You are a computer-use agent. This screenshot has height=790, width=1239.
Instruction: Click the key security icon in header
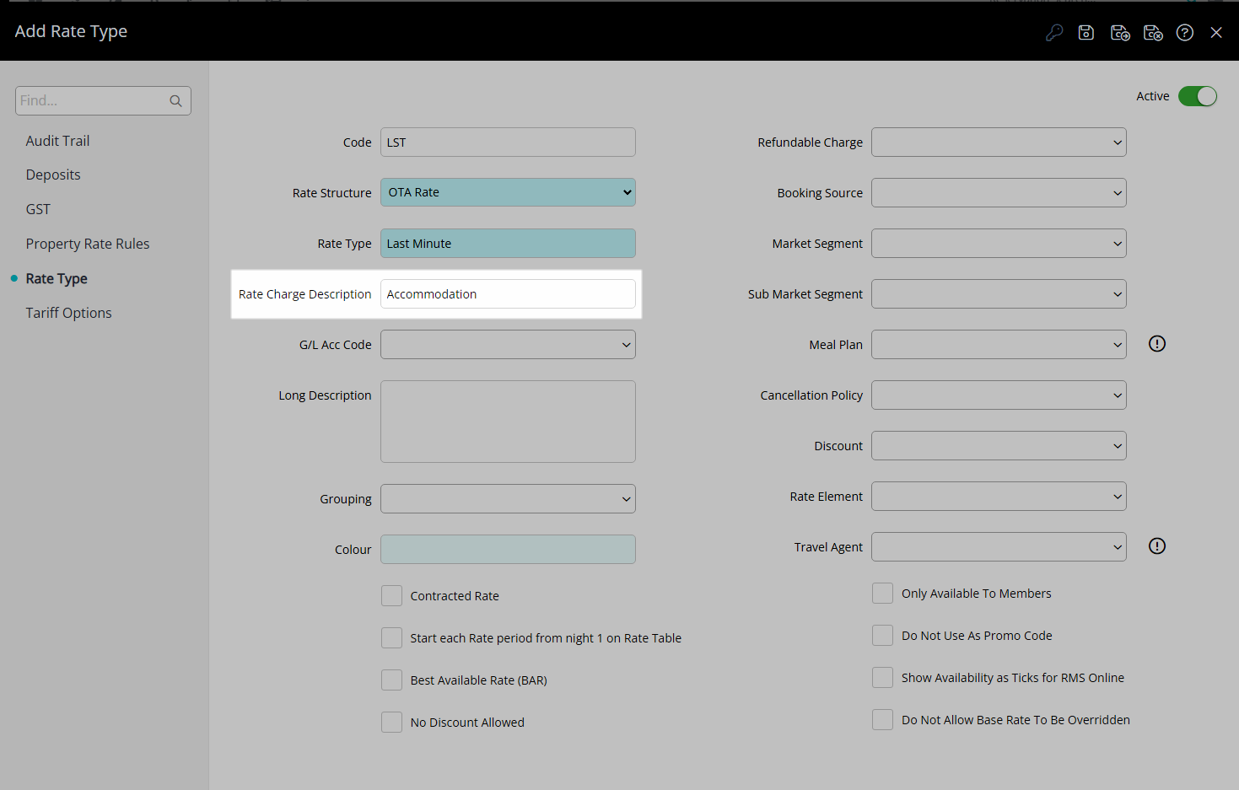click(1054, 33)
